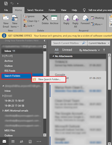Open the More respond options
Screen dimensions: 112x145
tap(96, 24)
